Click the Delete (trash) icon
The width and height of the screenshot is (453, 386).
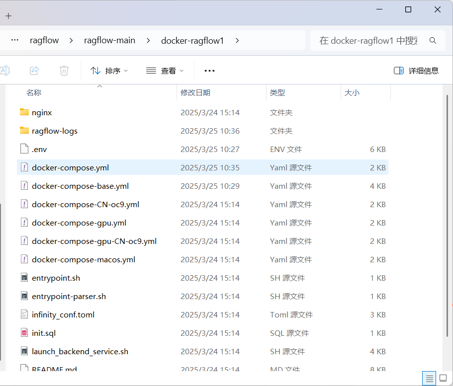(x=64, y=70)
